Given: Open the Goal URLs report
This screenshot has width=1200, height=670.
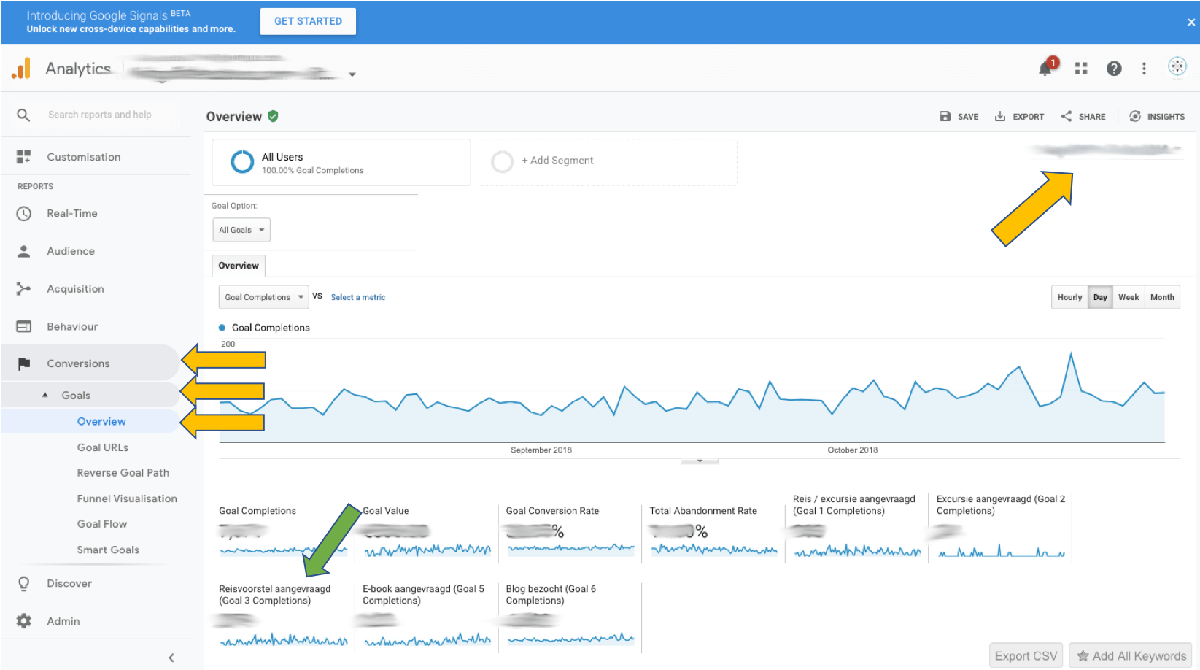Looking at the screenshot, I should point(103,447).
